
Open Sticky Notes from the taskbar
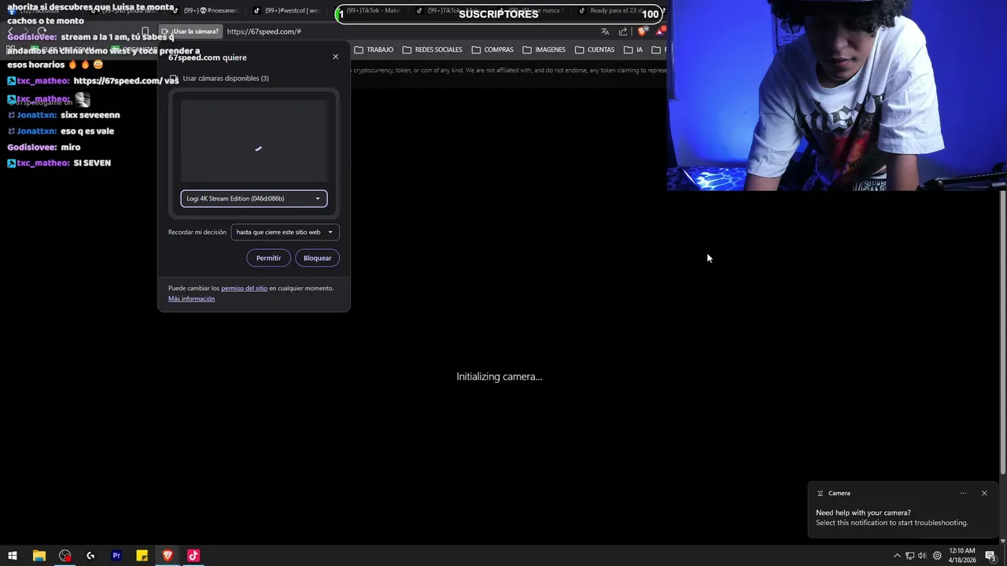click(142, 556)
